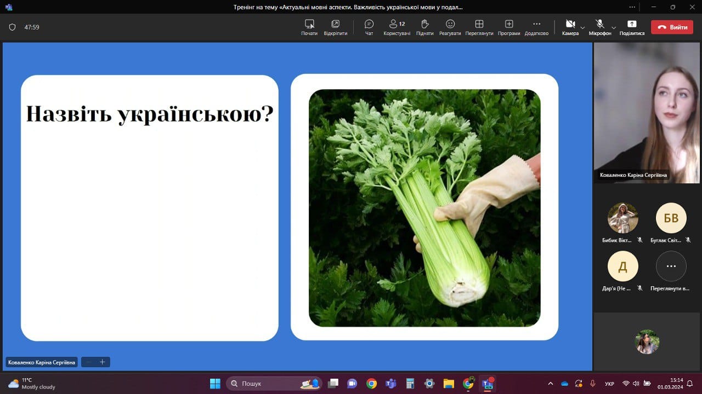Open the Програми apps icon
Image resolution: width=702 pixels, height=394 pixels.
click(508, 27)
